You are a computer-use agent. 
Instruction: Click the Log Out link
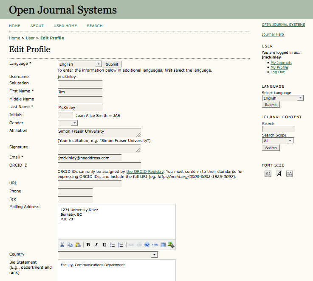click(x=277, y=72)
